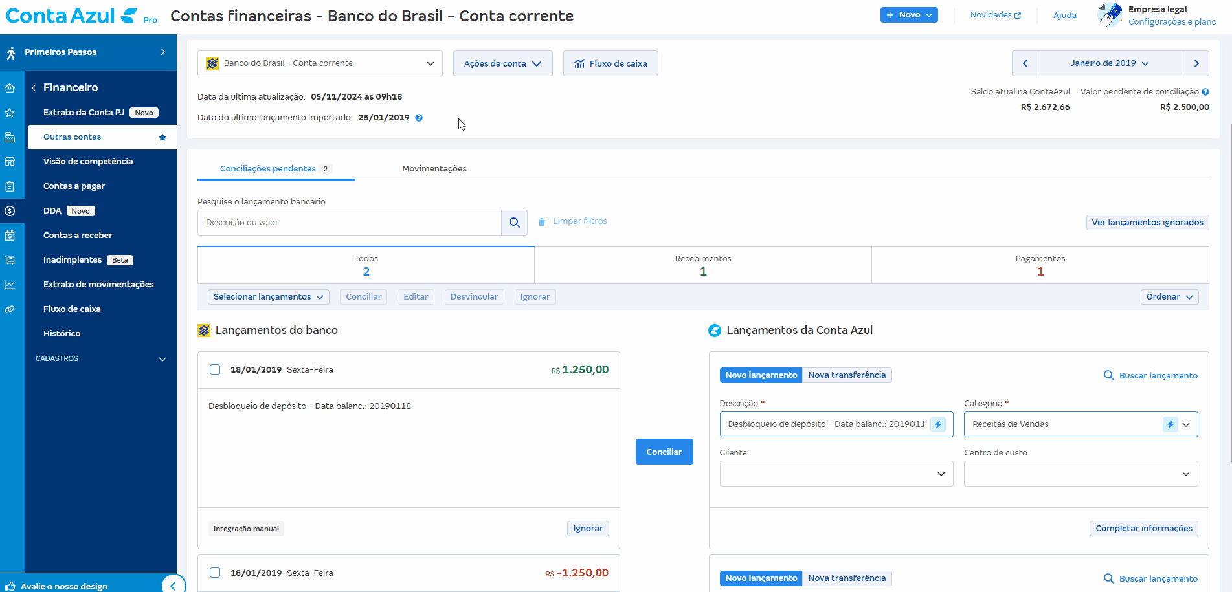Open the line chart icon in left rail
The height and width of the screenshot is (592, 1232).
10,285
